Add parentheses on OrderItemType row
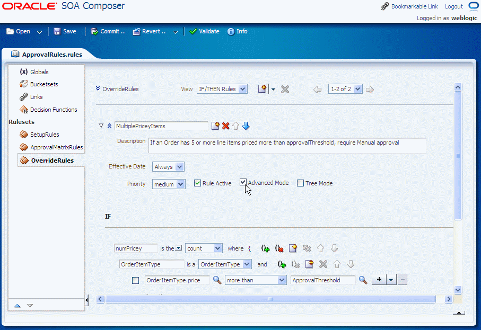 (x=282, y=264)
